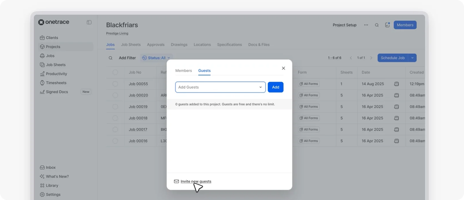Screen dimensions: 464x200
Task: Select the Job 00055 row checkbox
Action: [115, 84]
